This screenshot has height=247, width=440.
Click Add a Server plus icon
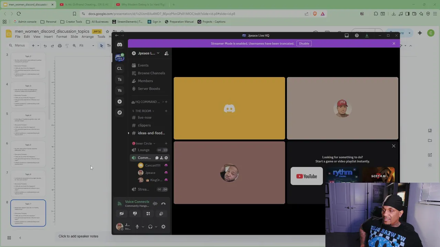[x=119, y=102]
